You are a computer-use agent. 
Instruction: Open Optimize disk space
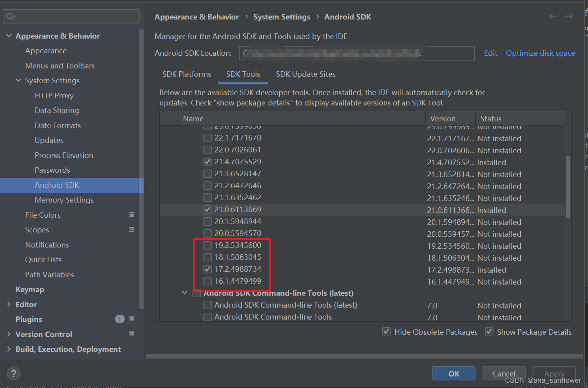[x=540, y=53]
